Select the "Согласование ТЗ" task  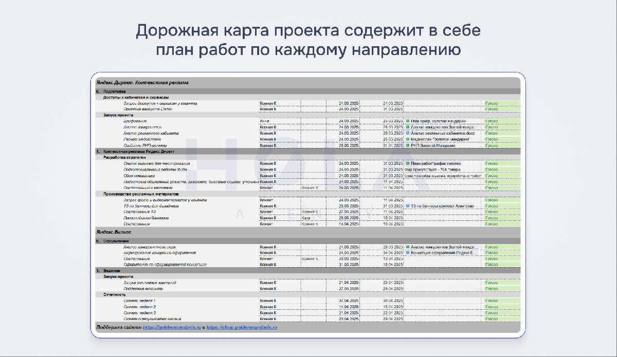pyautogui.click(x=139, y=212)
